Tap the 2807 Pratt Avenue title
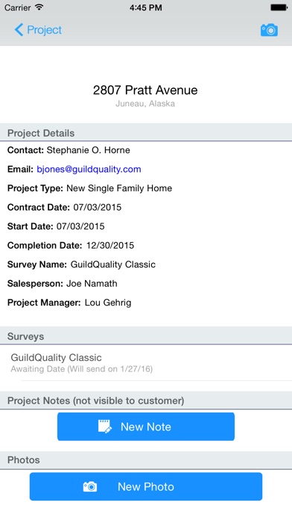Viewport: 292px width, 520px height. (145, 90)
